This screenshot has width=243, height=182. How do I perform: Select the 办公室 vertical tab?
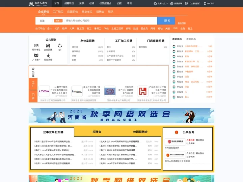(x=33, y=72)
